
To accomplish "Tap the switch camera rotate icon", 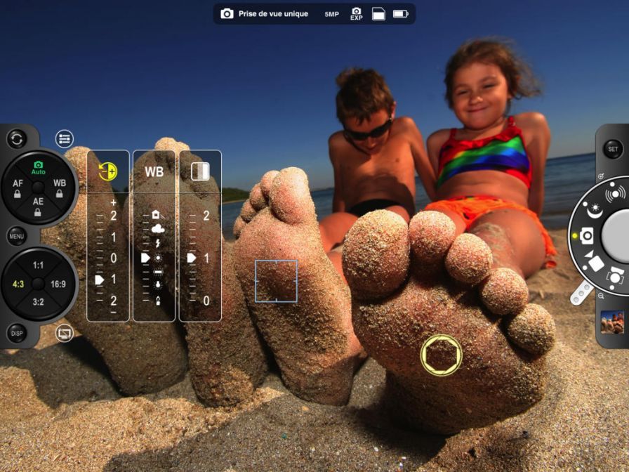I will tap(17, 139).
